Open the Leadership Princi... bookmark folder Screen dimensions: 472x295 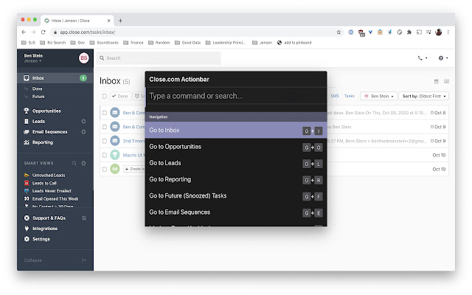click(226, 43)
